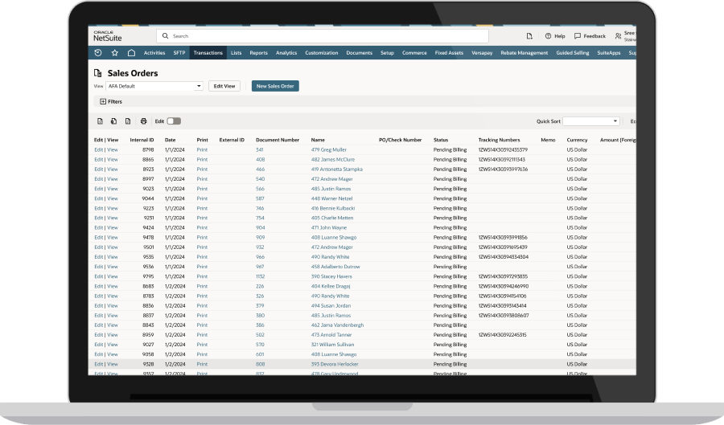
Task: Click into the global Search field
Action: pos(322,36)
